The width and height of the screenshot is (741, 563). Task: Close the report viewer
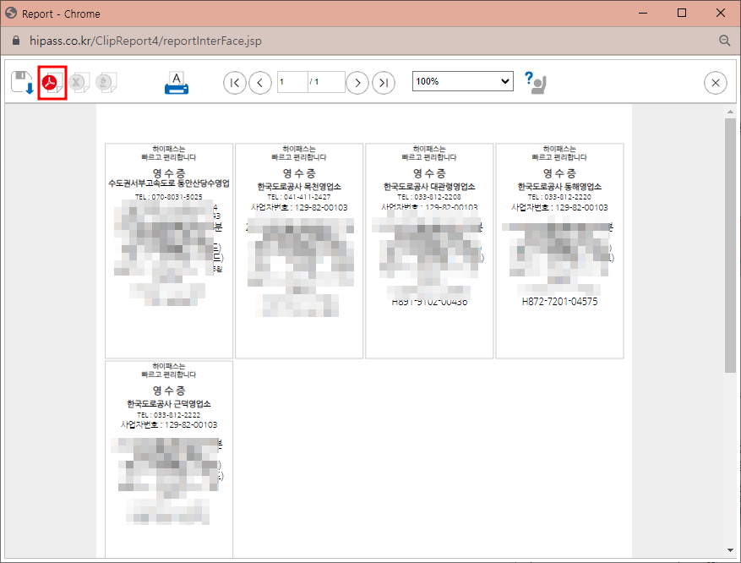point(715,83)
